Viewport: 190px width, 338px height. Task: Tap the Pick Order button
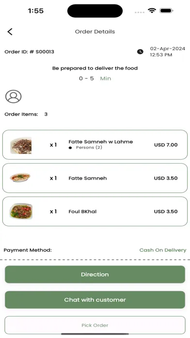95,325
